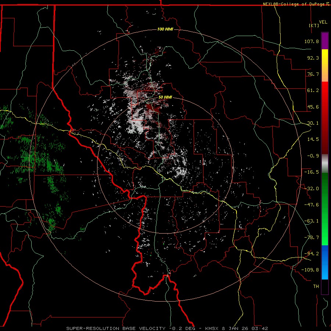Click the 61.2 legend value
Screen dimensions: 331x331
click(313, 90)
